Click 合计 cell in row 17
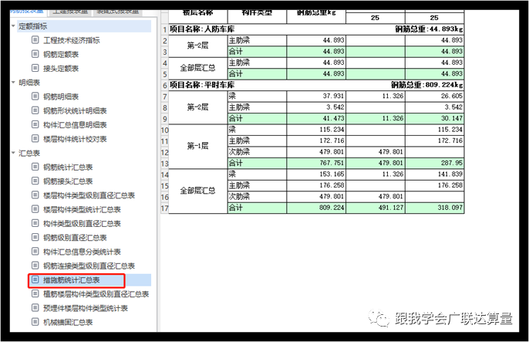 tap(257, 208)
